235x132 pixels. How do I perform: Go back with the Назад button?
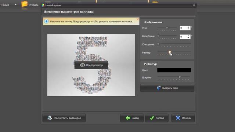(x=132, y=118)
